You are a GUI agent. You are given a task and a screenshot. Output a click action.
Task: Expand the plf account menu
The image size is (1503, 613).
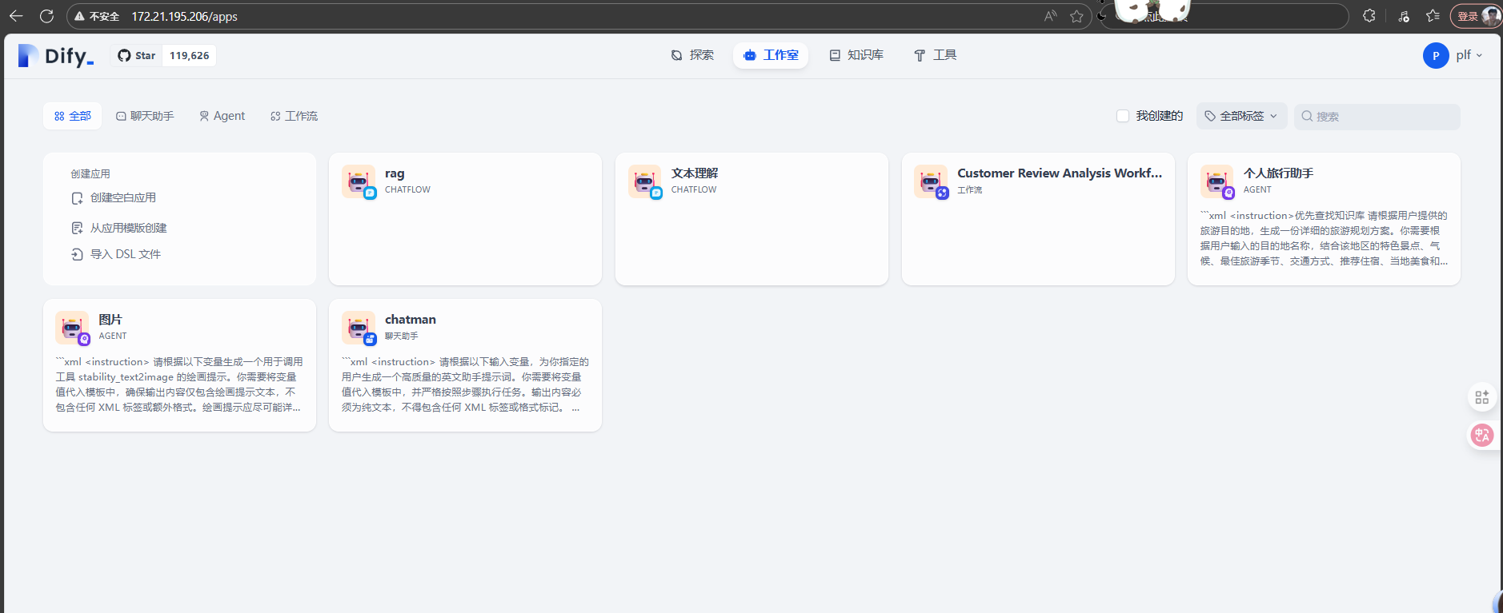(1469, 55)
